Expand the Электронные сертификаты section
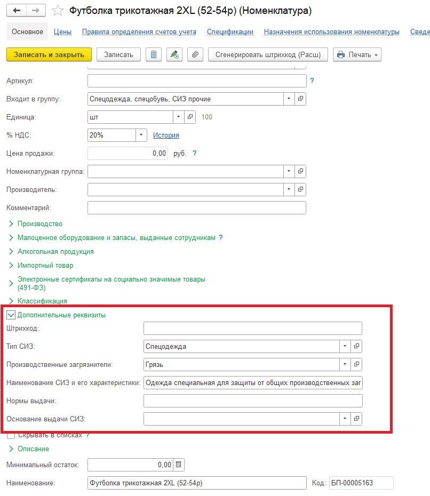 coord(11,283)
